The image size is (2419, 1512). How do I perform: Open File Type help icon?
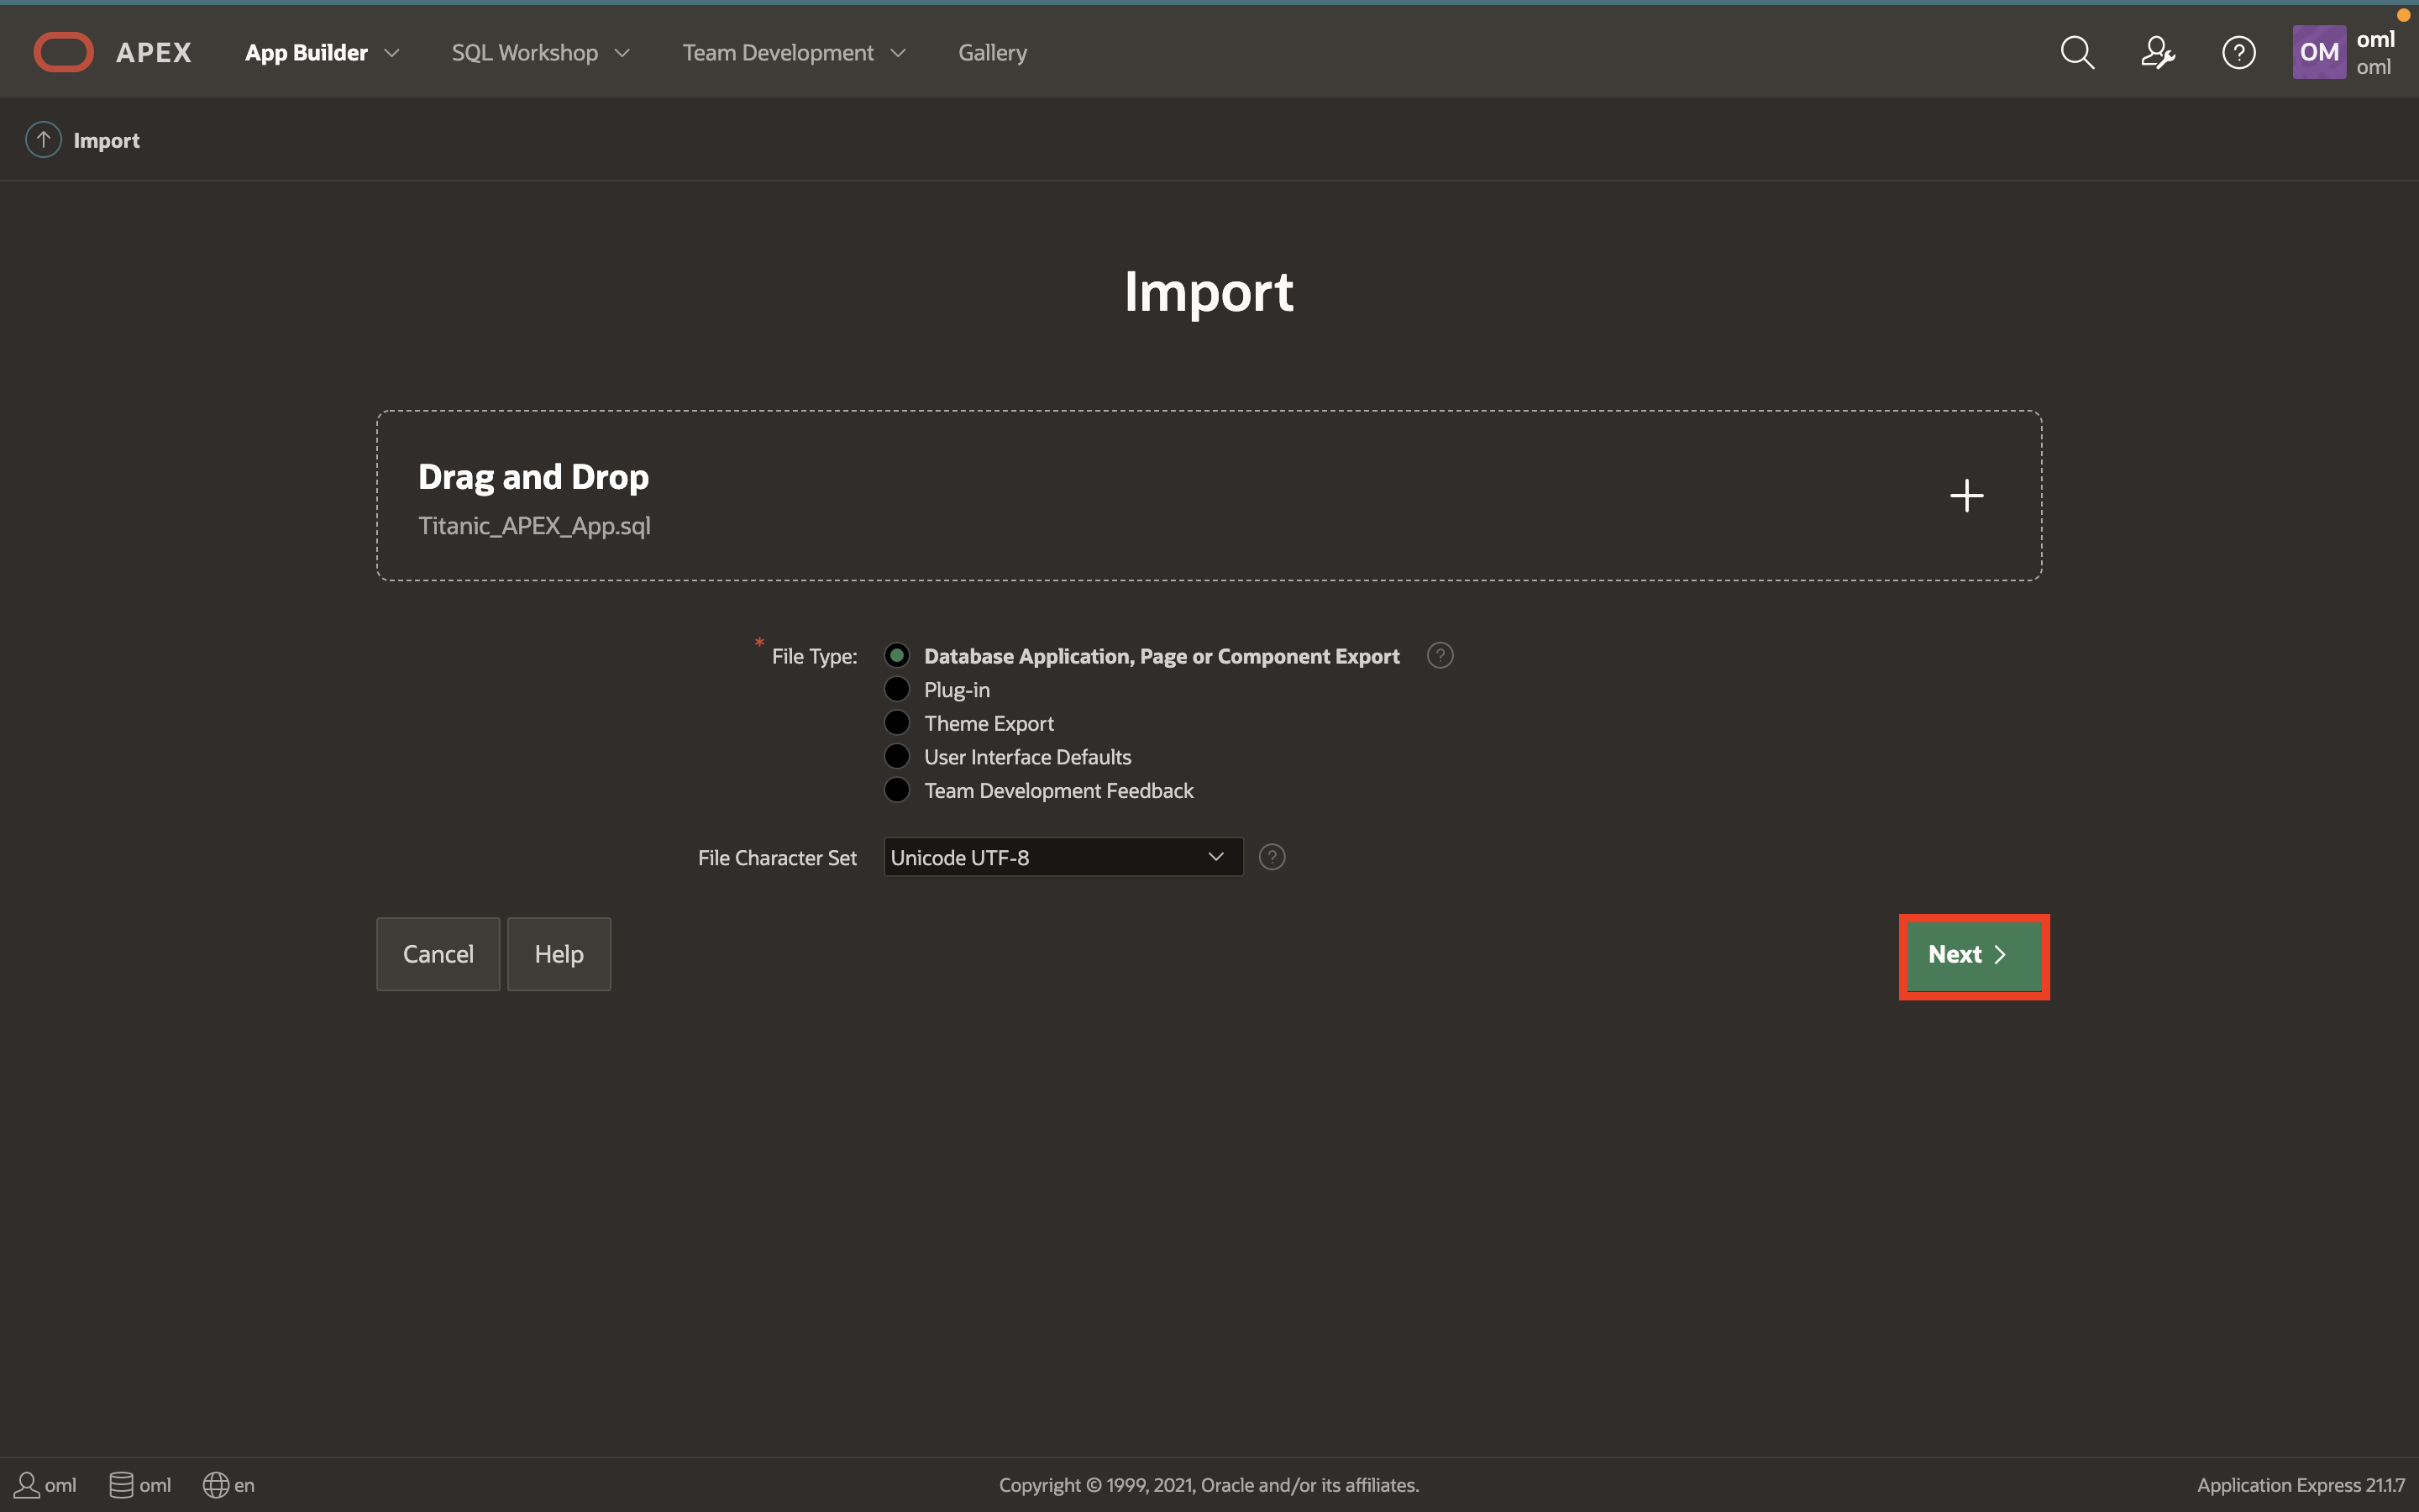coord(1440,656)
